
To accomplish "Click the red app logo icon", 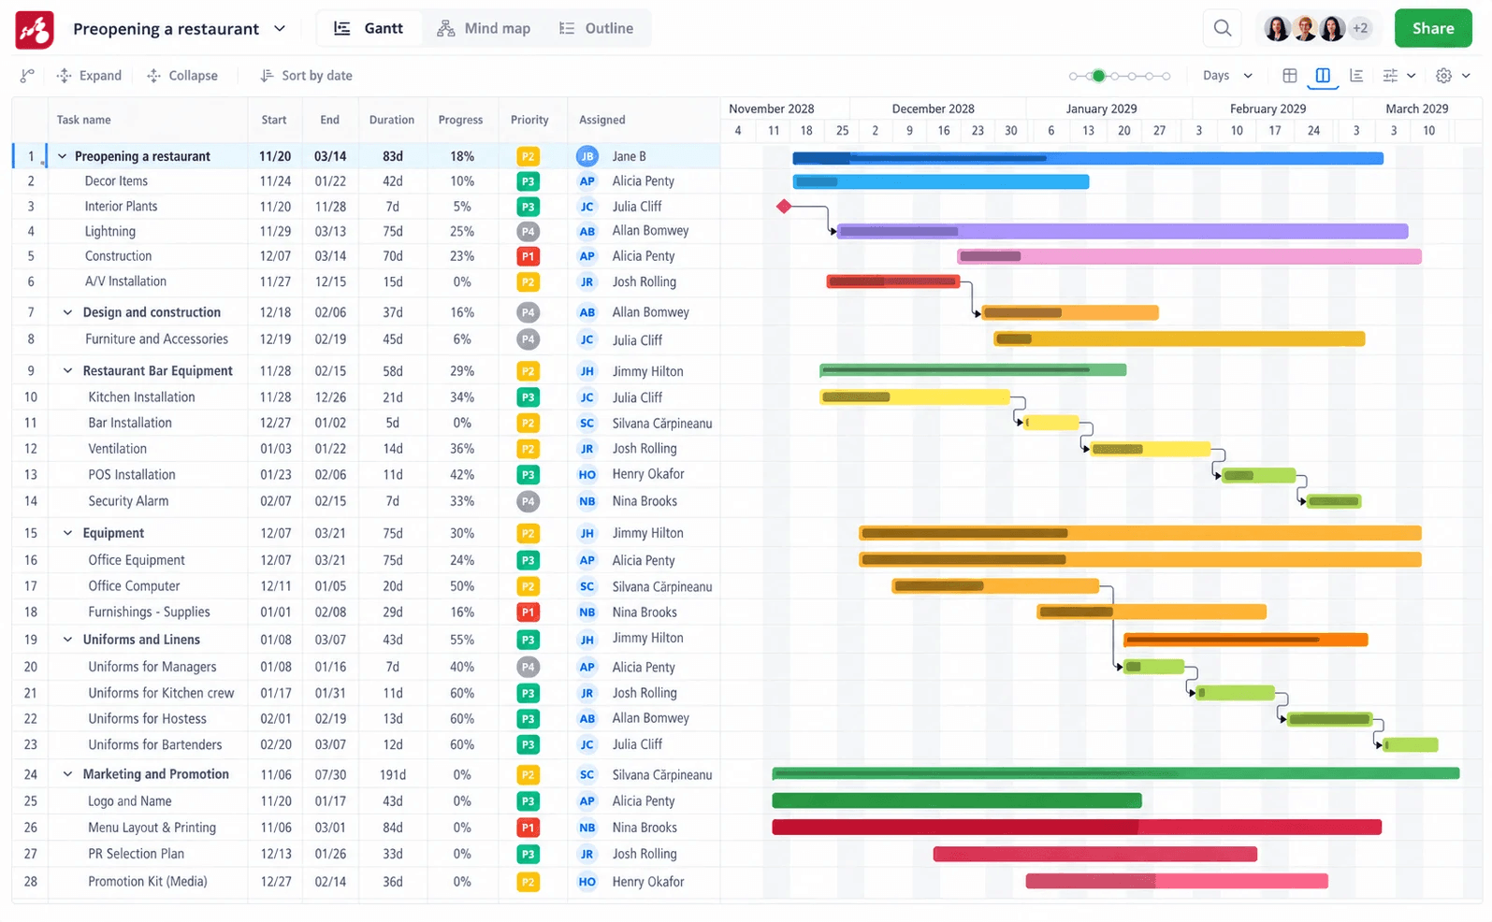I will coord(35,29).
